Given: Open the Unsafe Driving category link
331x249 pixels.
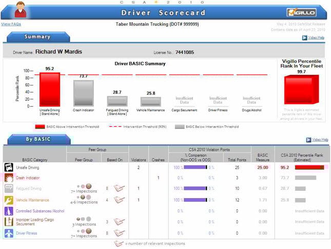Looking at the screenshot, I should point(28,168).
